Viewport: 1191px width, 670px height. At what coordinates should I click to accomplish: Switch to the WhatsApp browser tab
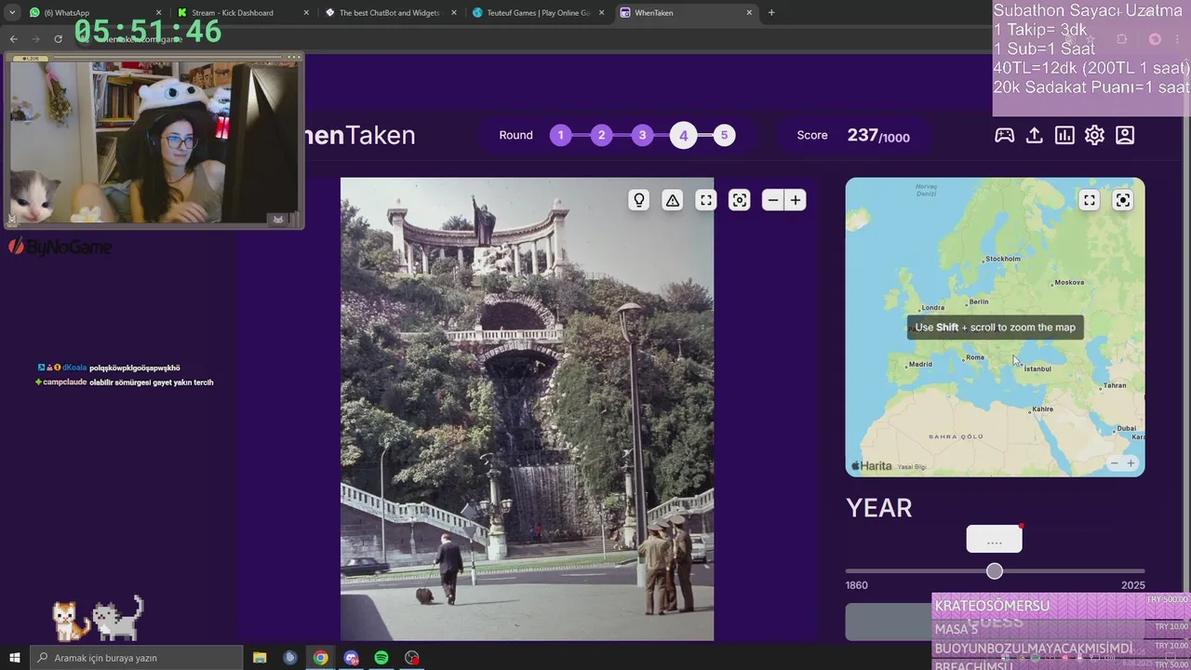click(x=93, y=13)
